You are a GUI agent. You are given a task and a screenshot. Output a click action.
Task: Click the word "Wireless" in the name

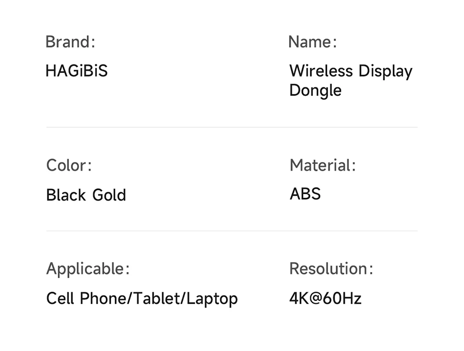pyautogui.click(x=321, y=71)
